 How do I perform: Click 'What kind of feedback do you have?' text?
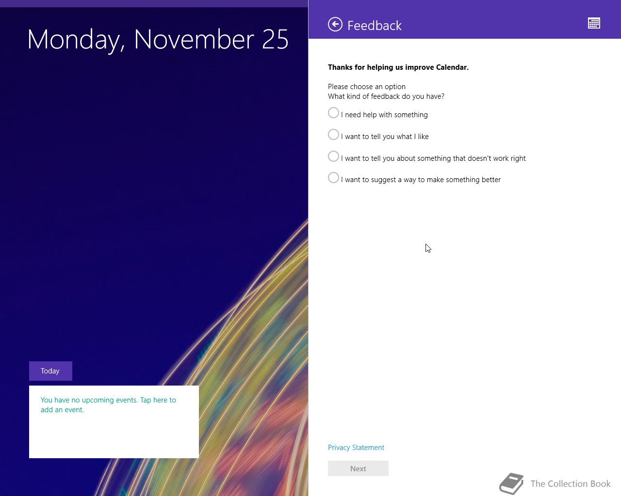click(x=386, y=96)
